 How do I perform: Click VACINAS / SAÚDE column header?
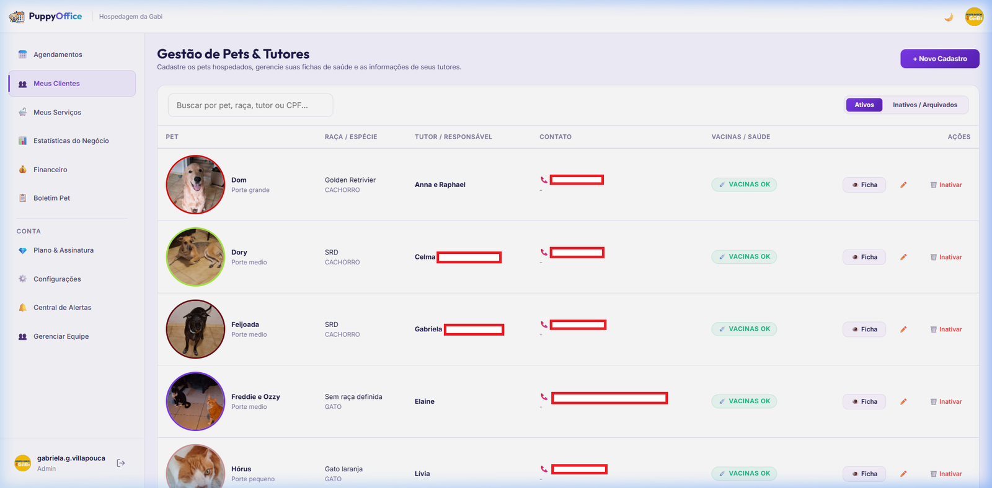coord(741,137)
